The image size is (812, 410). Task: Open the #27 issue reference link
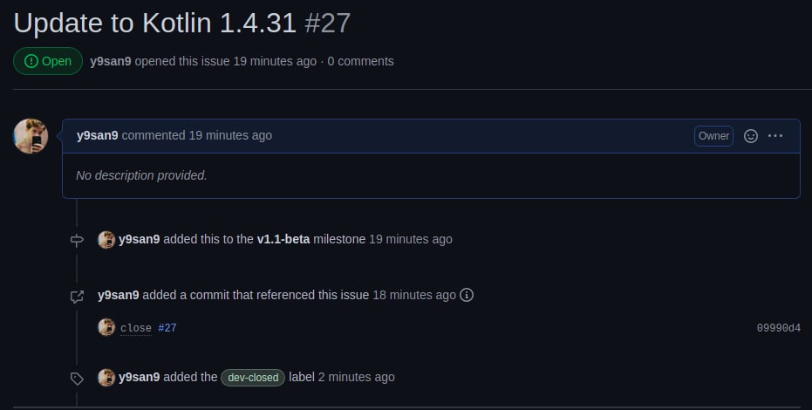click(167, 328)
